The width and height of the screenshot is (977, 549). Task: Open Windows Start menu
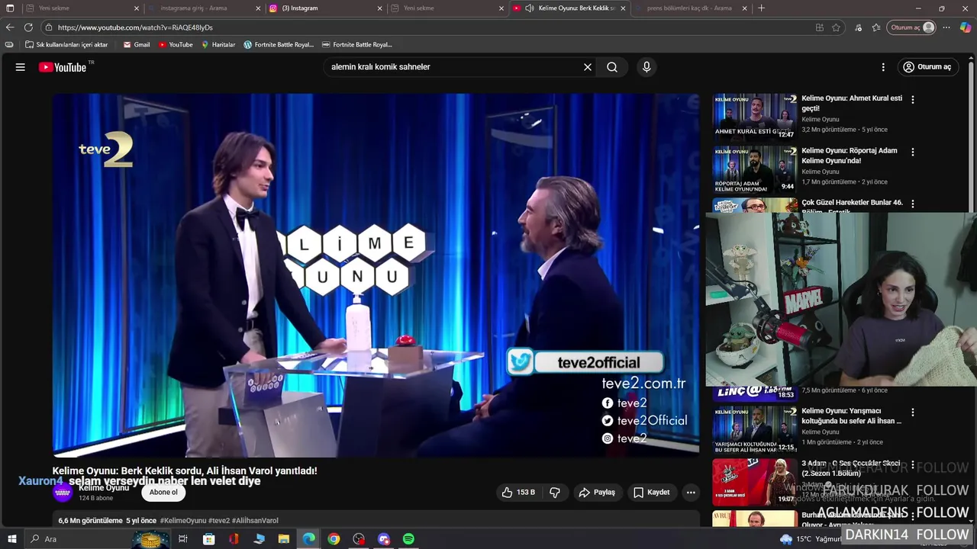pyautogui.click(x=11, y=539)
